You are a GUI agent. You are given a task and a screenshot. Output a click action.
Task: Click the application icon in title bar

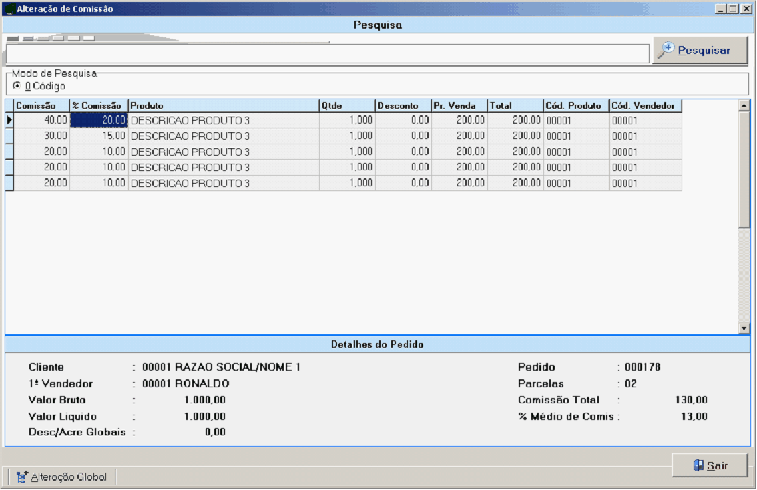[x=9, y=9]
